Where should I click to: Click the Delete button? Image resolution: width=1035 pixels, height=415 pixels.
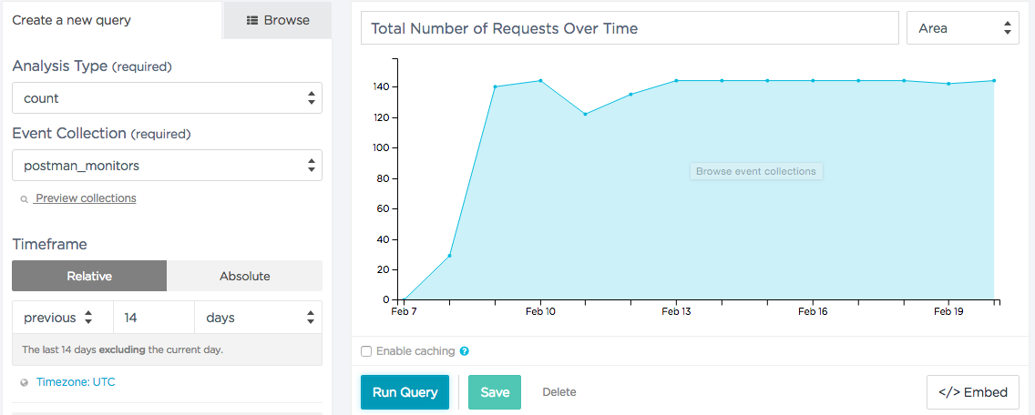pyautogui.click(x=559, y=392)
